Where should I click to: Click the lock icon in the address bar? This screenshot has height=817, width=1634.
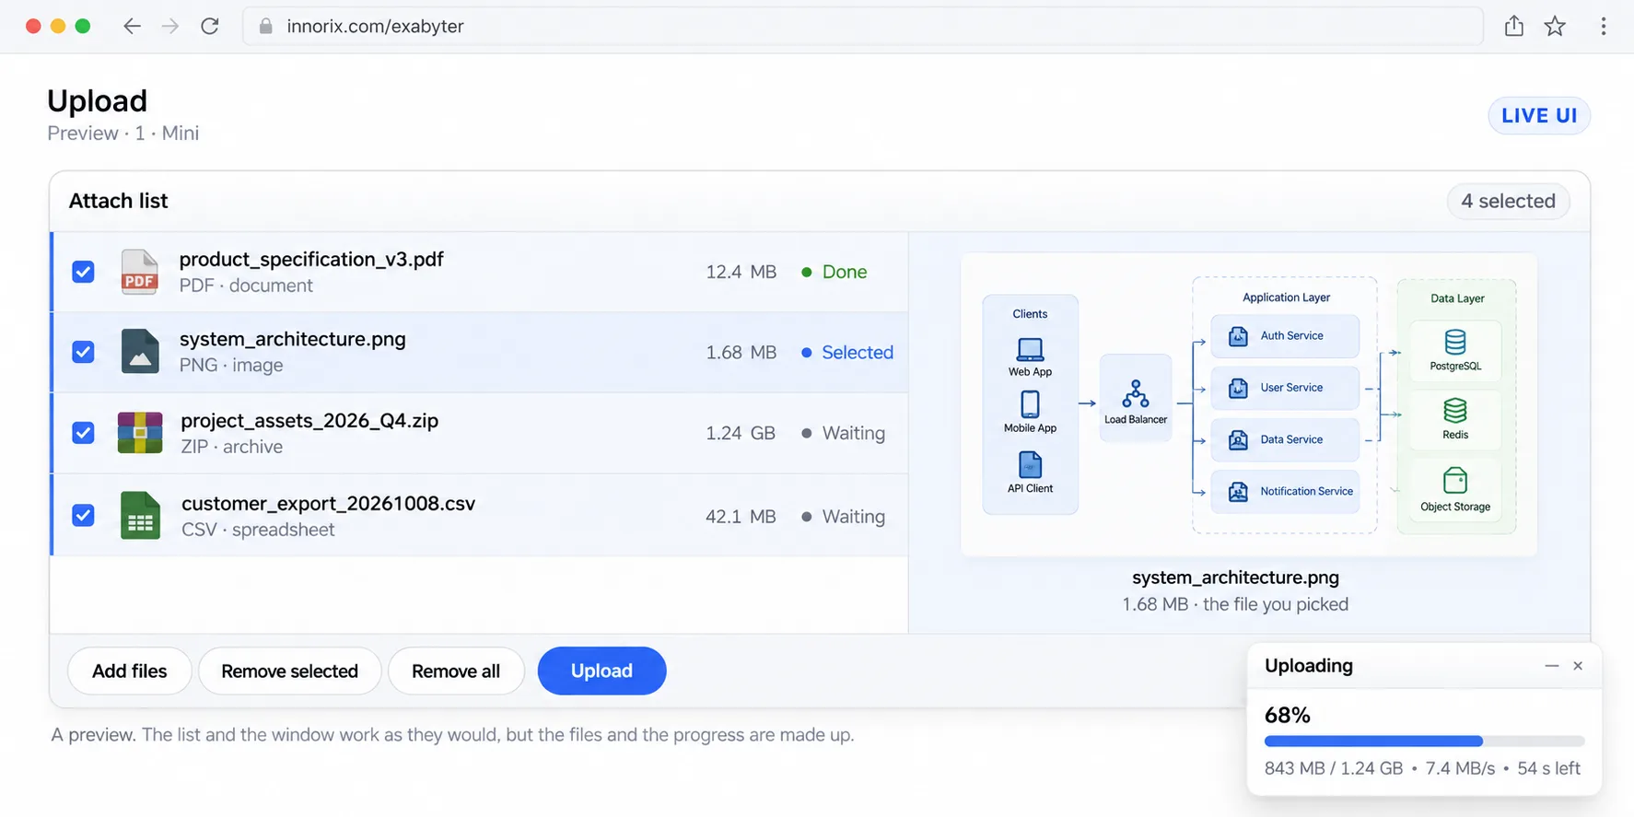click(266, 26)
